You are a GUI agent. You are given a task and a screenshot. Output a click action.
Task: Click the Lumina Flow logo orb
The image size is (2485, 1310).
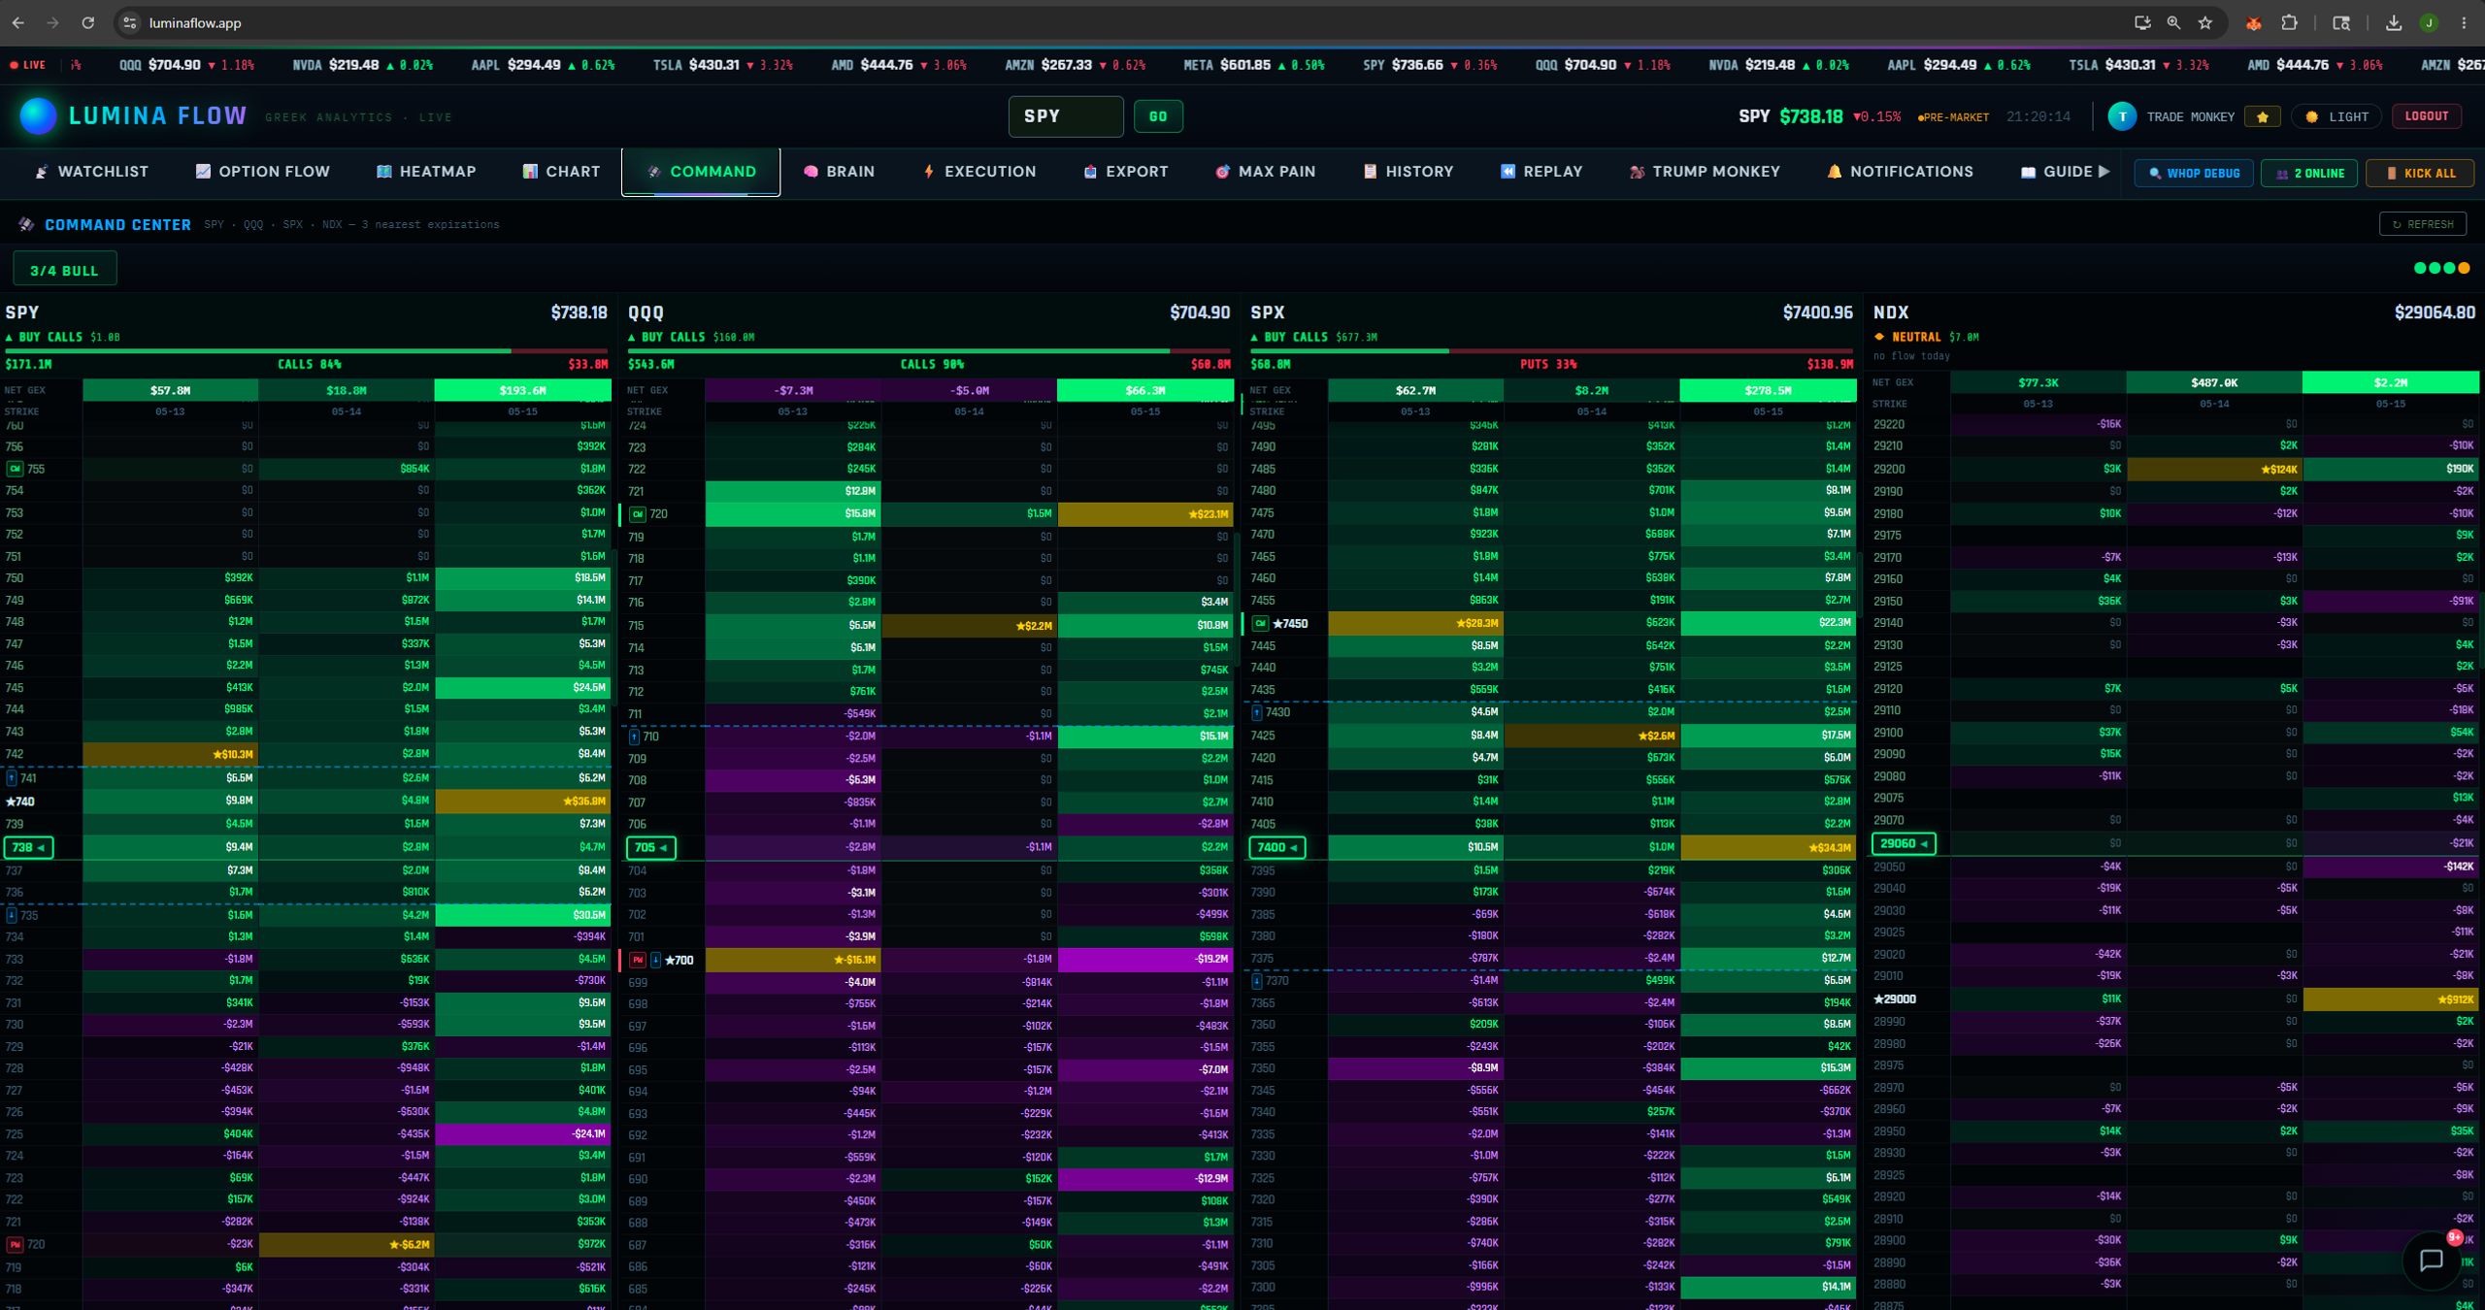38,116
